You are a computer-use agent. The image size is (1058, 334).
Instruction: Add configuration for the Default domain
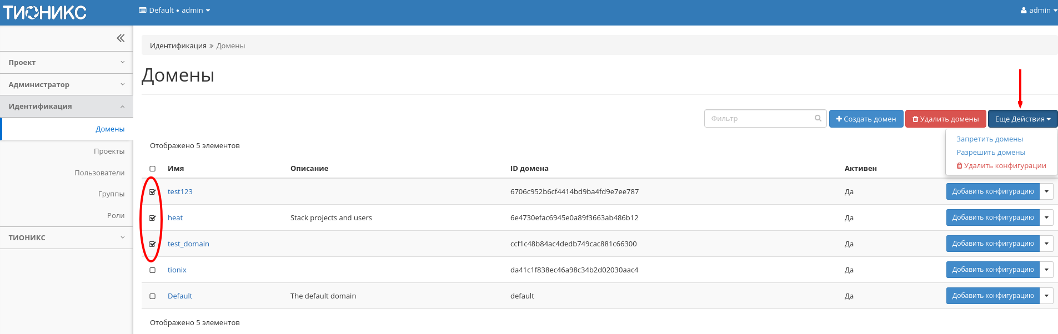[992, 296]
